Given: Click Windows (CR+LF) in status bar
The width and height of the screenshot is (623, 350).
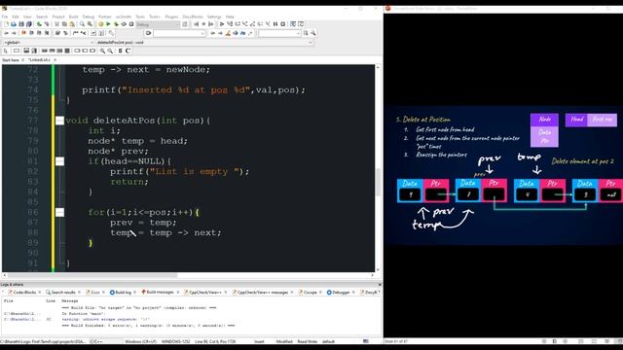Looking at the screenshot, I should coord(140,341).
